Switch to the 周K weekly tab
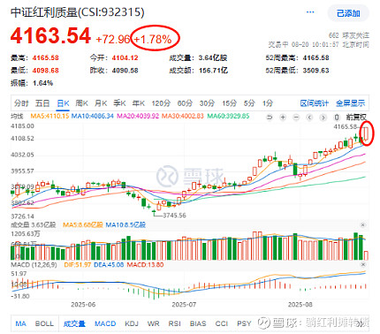Viewport: 380px width, 334px height. [81, 103]
